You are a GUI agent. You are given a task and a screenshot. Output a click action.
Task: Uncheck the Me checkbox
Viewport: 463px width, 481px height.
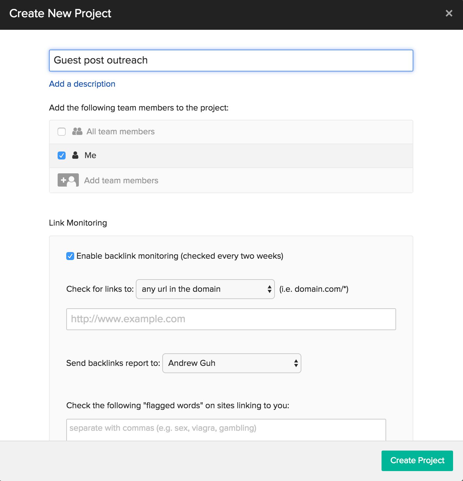62,155
